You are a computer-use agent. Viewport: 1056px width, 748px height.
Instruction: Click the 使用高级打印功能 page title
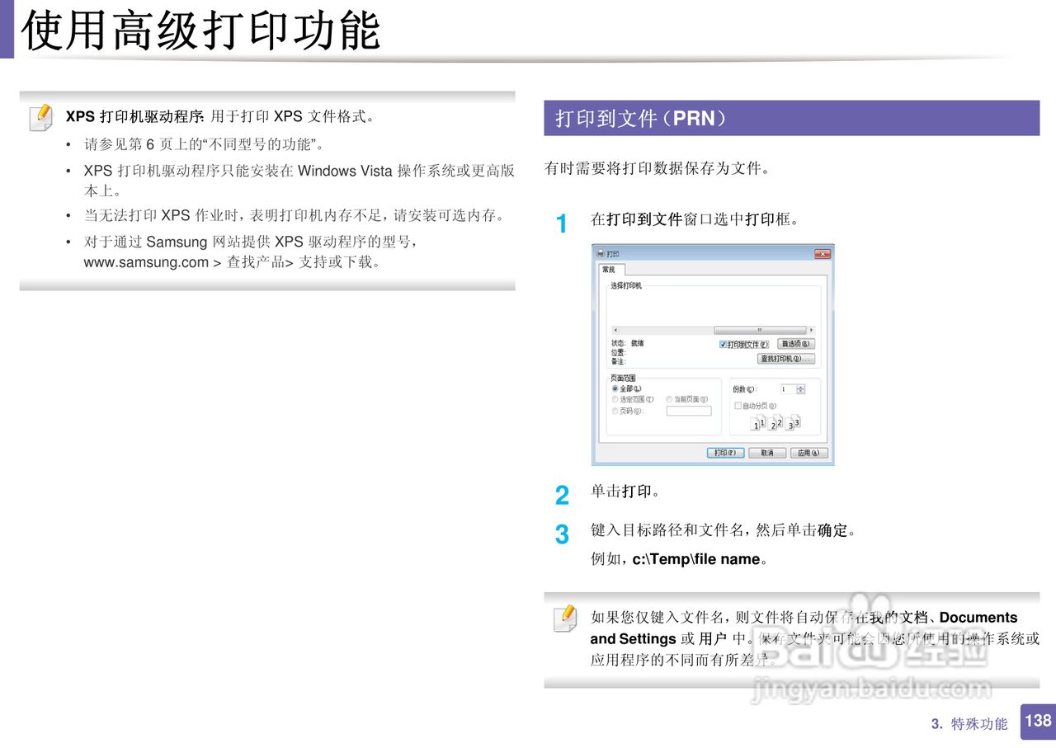coord(202,31)
